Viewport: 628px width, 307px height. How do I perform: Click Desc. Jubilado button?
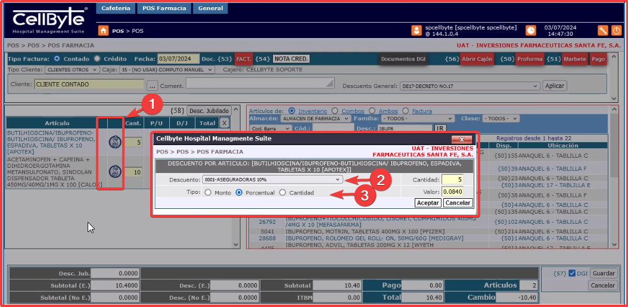(x=209, y=111)
